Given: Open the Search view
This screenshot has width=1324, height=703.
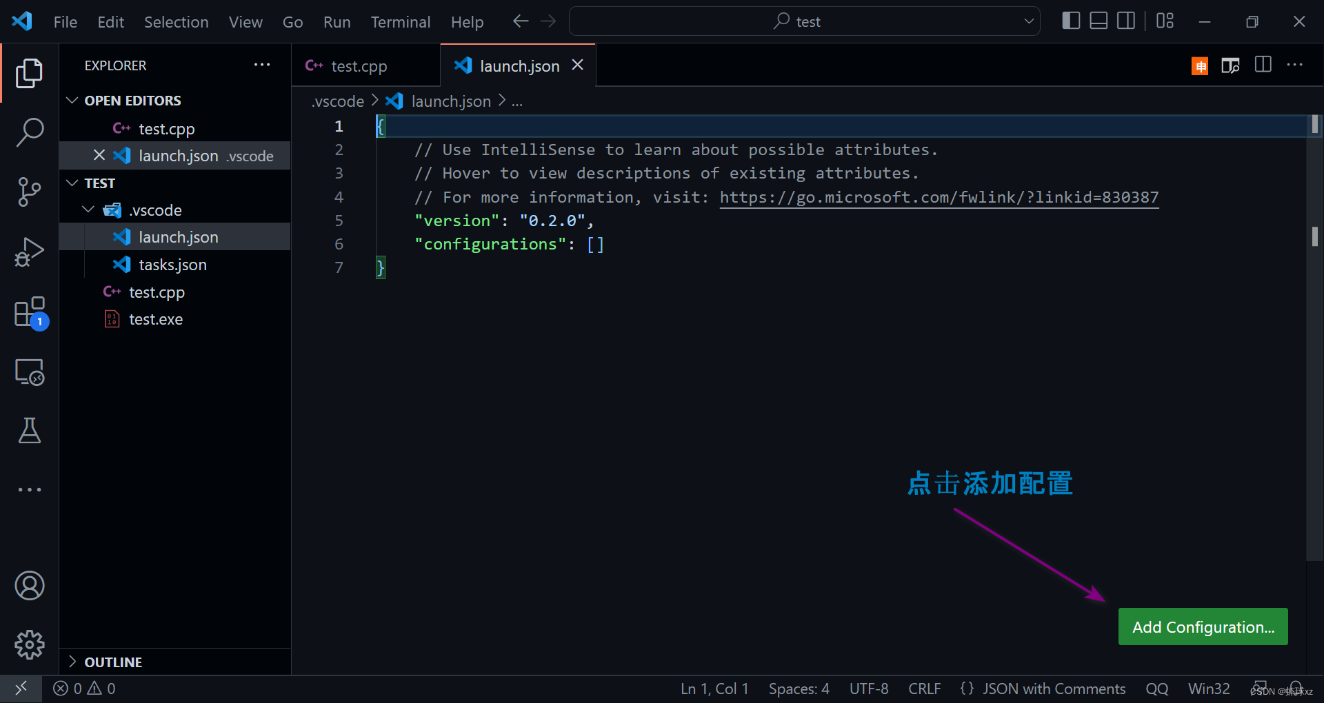Looking at the screenshot, I should pos(29,132).
